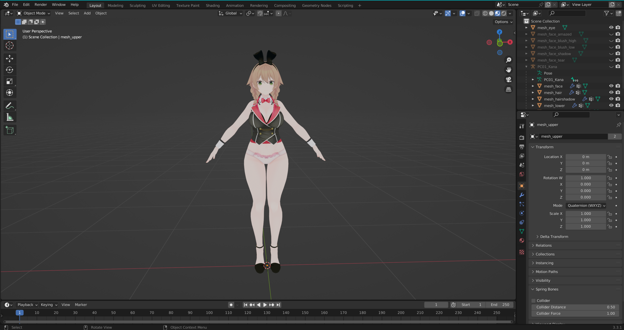Click the zoom view magnifier icon
This screenshot has width=624, height=330.
pos(509,60)
